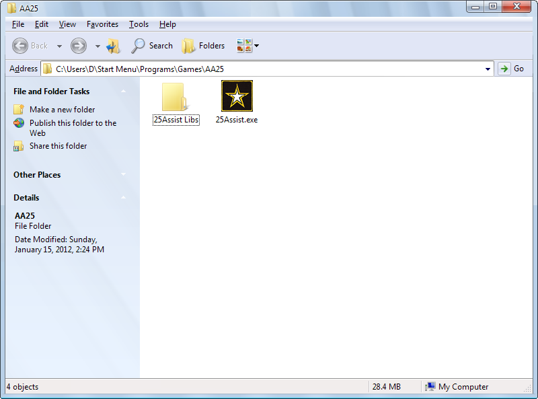The height and width of the screenshot is (399, 538).
Task: Toggle the Folders pane button
Action: tap(203, 46)
